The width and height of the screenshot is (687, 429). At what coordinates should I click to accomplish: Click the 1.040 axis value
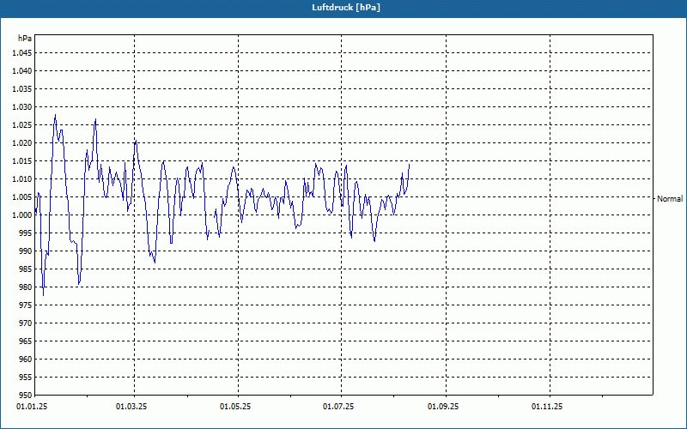coord(22,71)
